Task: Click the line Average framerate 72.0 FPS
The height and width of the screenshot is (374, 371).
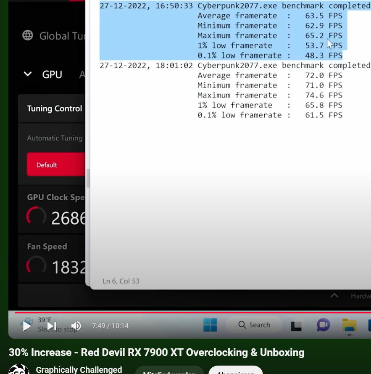Action: 270,75
